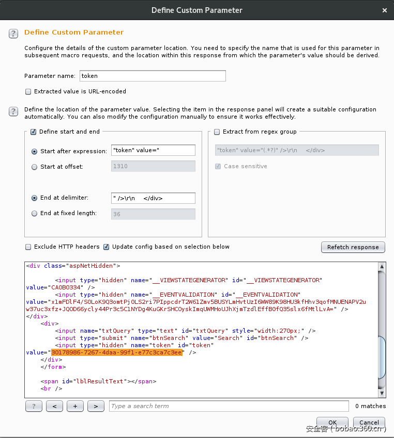Viewport: 394px width, 438px height.
Task: Click the Refetch response button
Action: [x=353, y=247]
